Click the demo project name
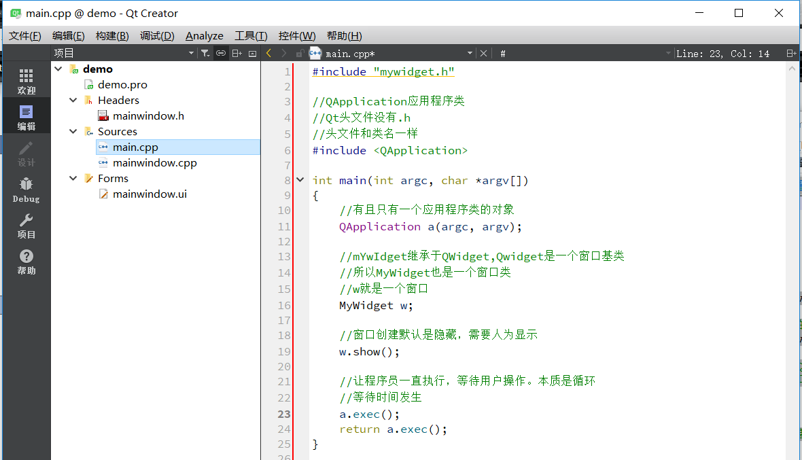Screen dimensions: 802x460 coord(98,69)
